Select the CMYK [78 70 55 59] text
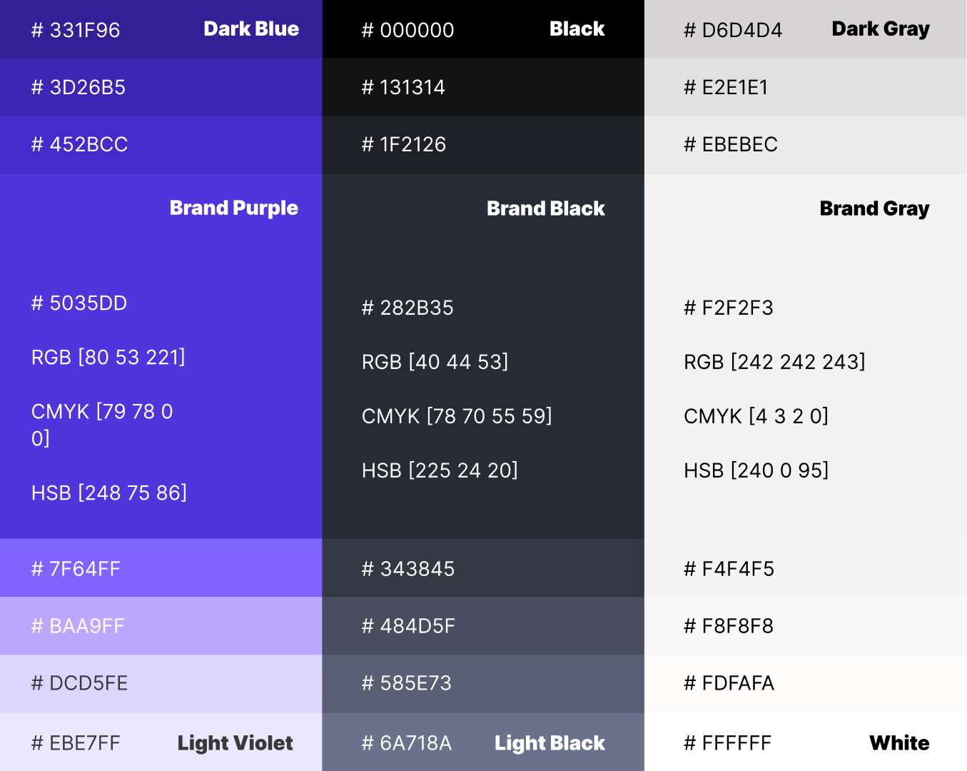967x771 pixels. [x=457, y=416]
